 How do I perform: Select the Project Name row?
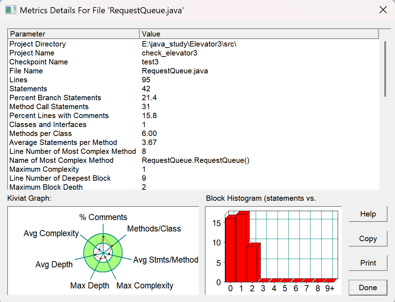(193, 53)
